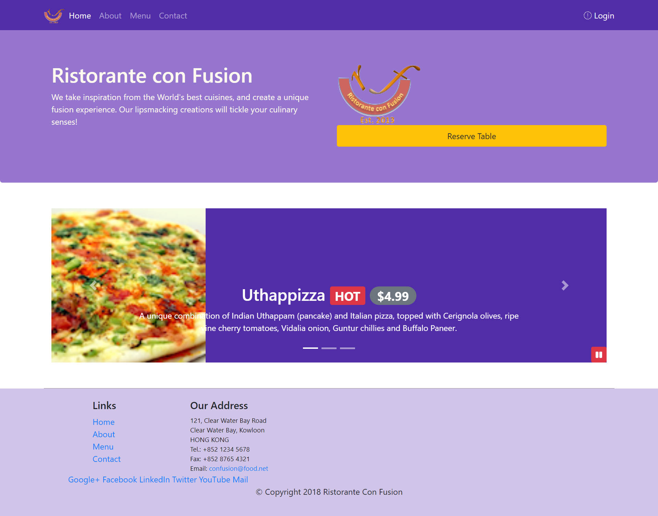Click the restaurant logo in the navbar
This screenshot has width=658, height=516.
(53, 15)
